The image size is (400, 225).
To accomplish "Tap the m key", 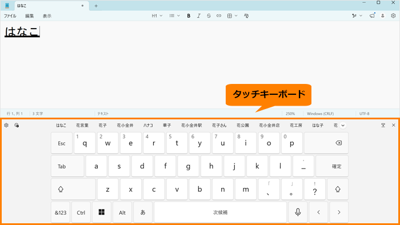I will point(246,190).
